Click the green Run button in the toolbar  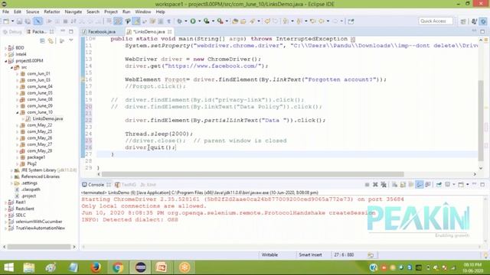point(193,21)
